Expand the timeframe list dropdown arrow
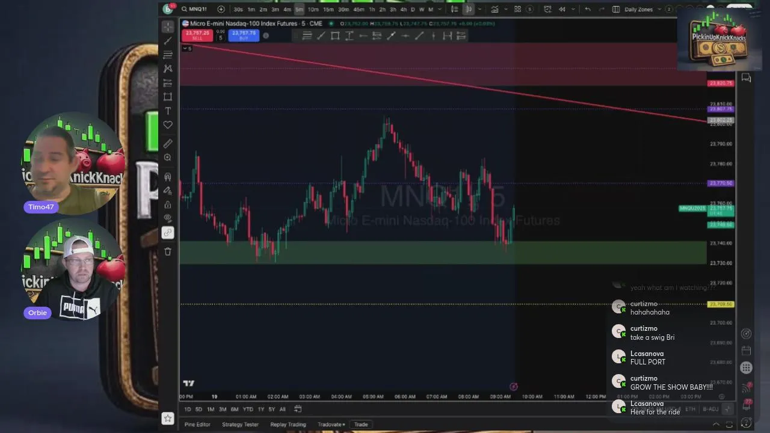Image resolution: width=770 pixels, height=433 pixels. (439, 9)
